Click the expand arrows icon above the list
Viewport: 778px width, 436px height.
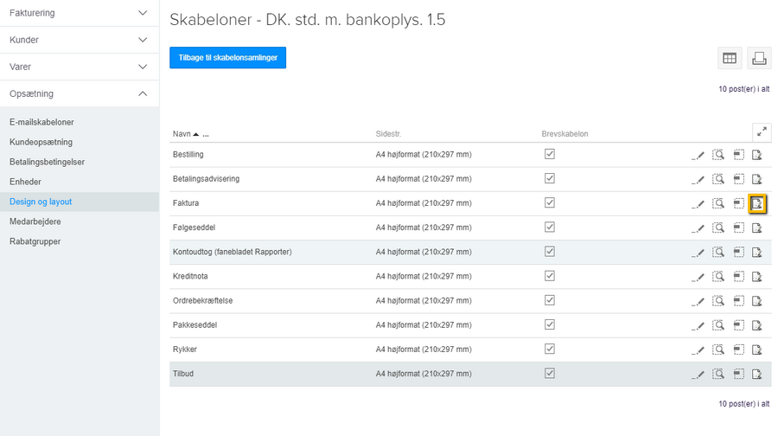pyautogui.click(x=762, y=132)
